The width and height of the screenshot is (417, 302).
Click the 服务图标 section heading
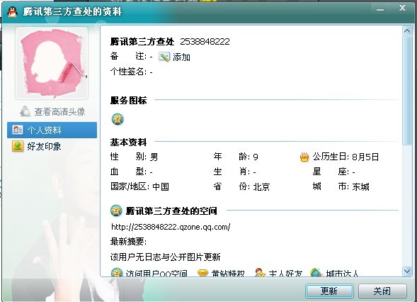128,101
